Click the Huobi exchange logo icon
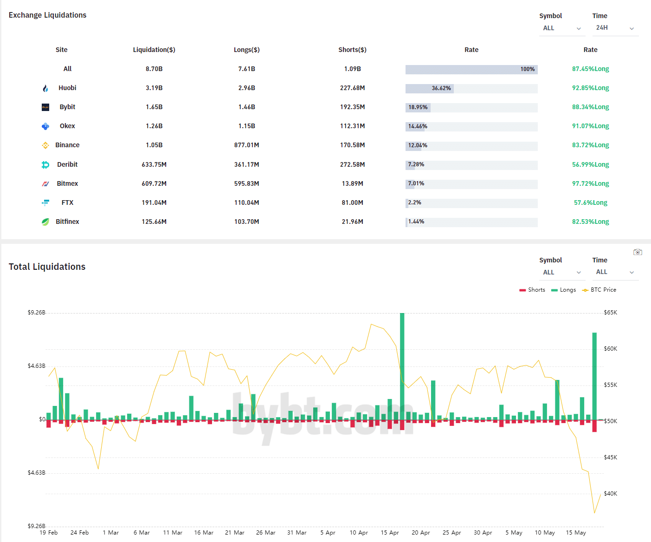 45,88
